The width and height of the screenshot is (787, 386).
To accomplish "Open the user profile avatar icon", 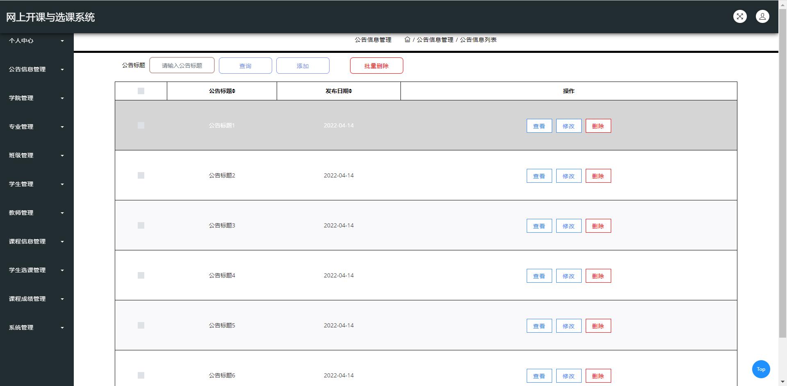I will (x=762, y=16).
